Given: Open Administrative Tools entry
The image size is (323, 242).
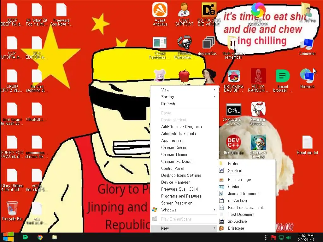Looking at the screenshot, I should point(184,134).
